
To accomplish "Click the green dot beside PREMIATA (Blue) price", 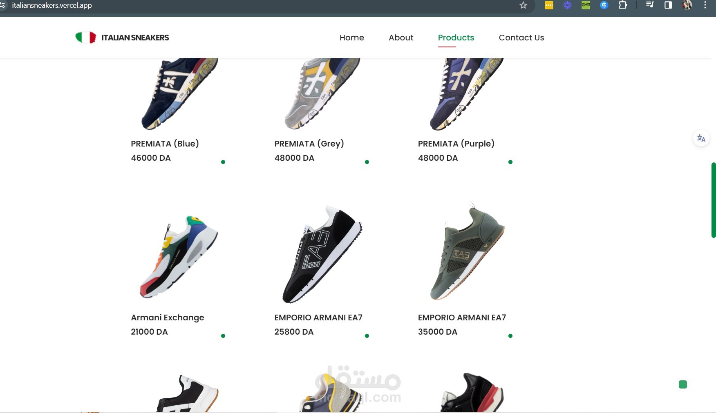I will pos(223,162).
